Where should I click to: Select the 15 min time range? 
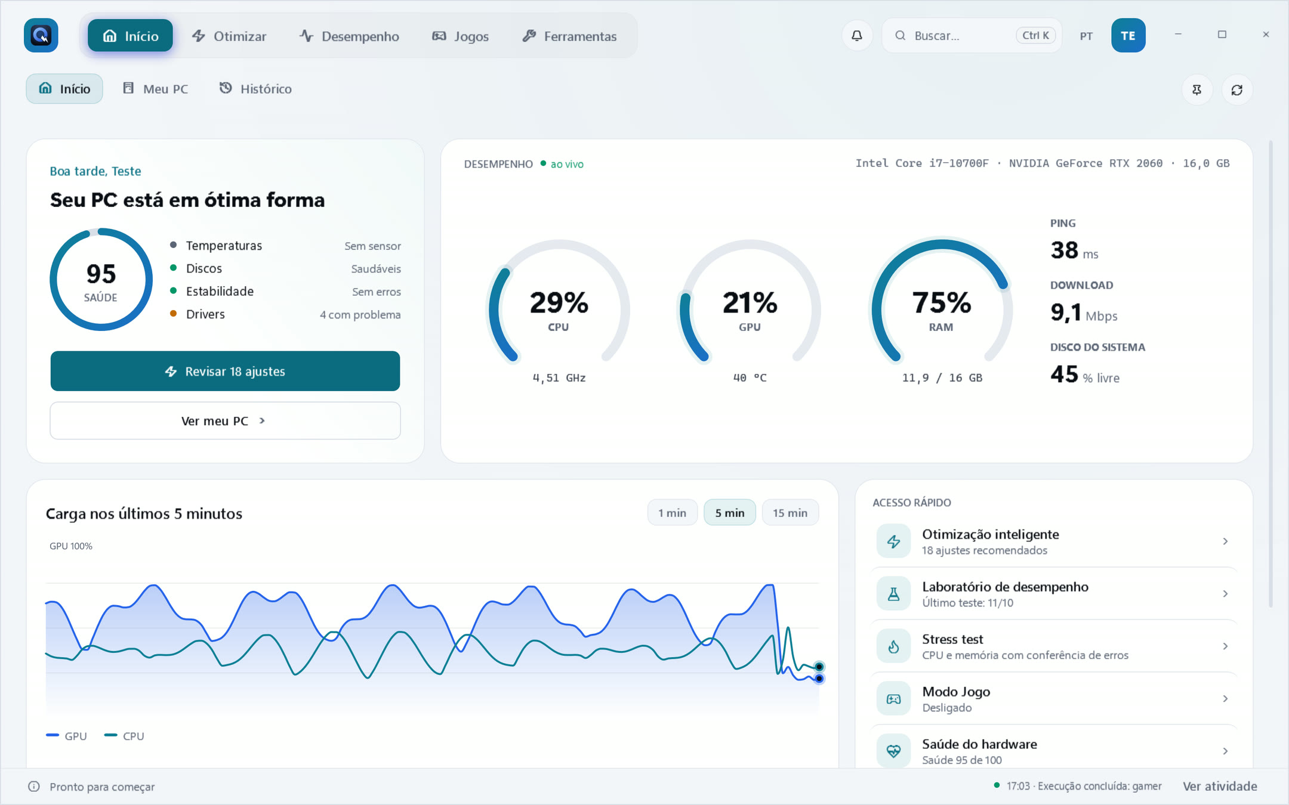point(790,513)
